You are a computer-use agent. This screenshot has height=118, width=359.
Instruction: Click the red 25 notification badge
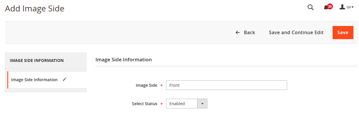tap(330, 6)
